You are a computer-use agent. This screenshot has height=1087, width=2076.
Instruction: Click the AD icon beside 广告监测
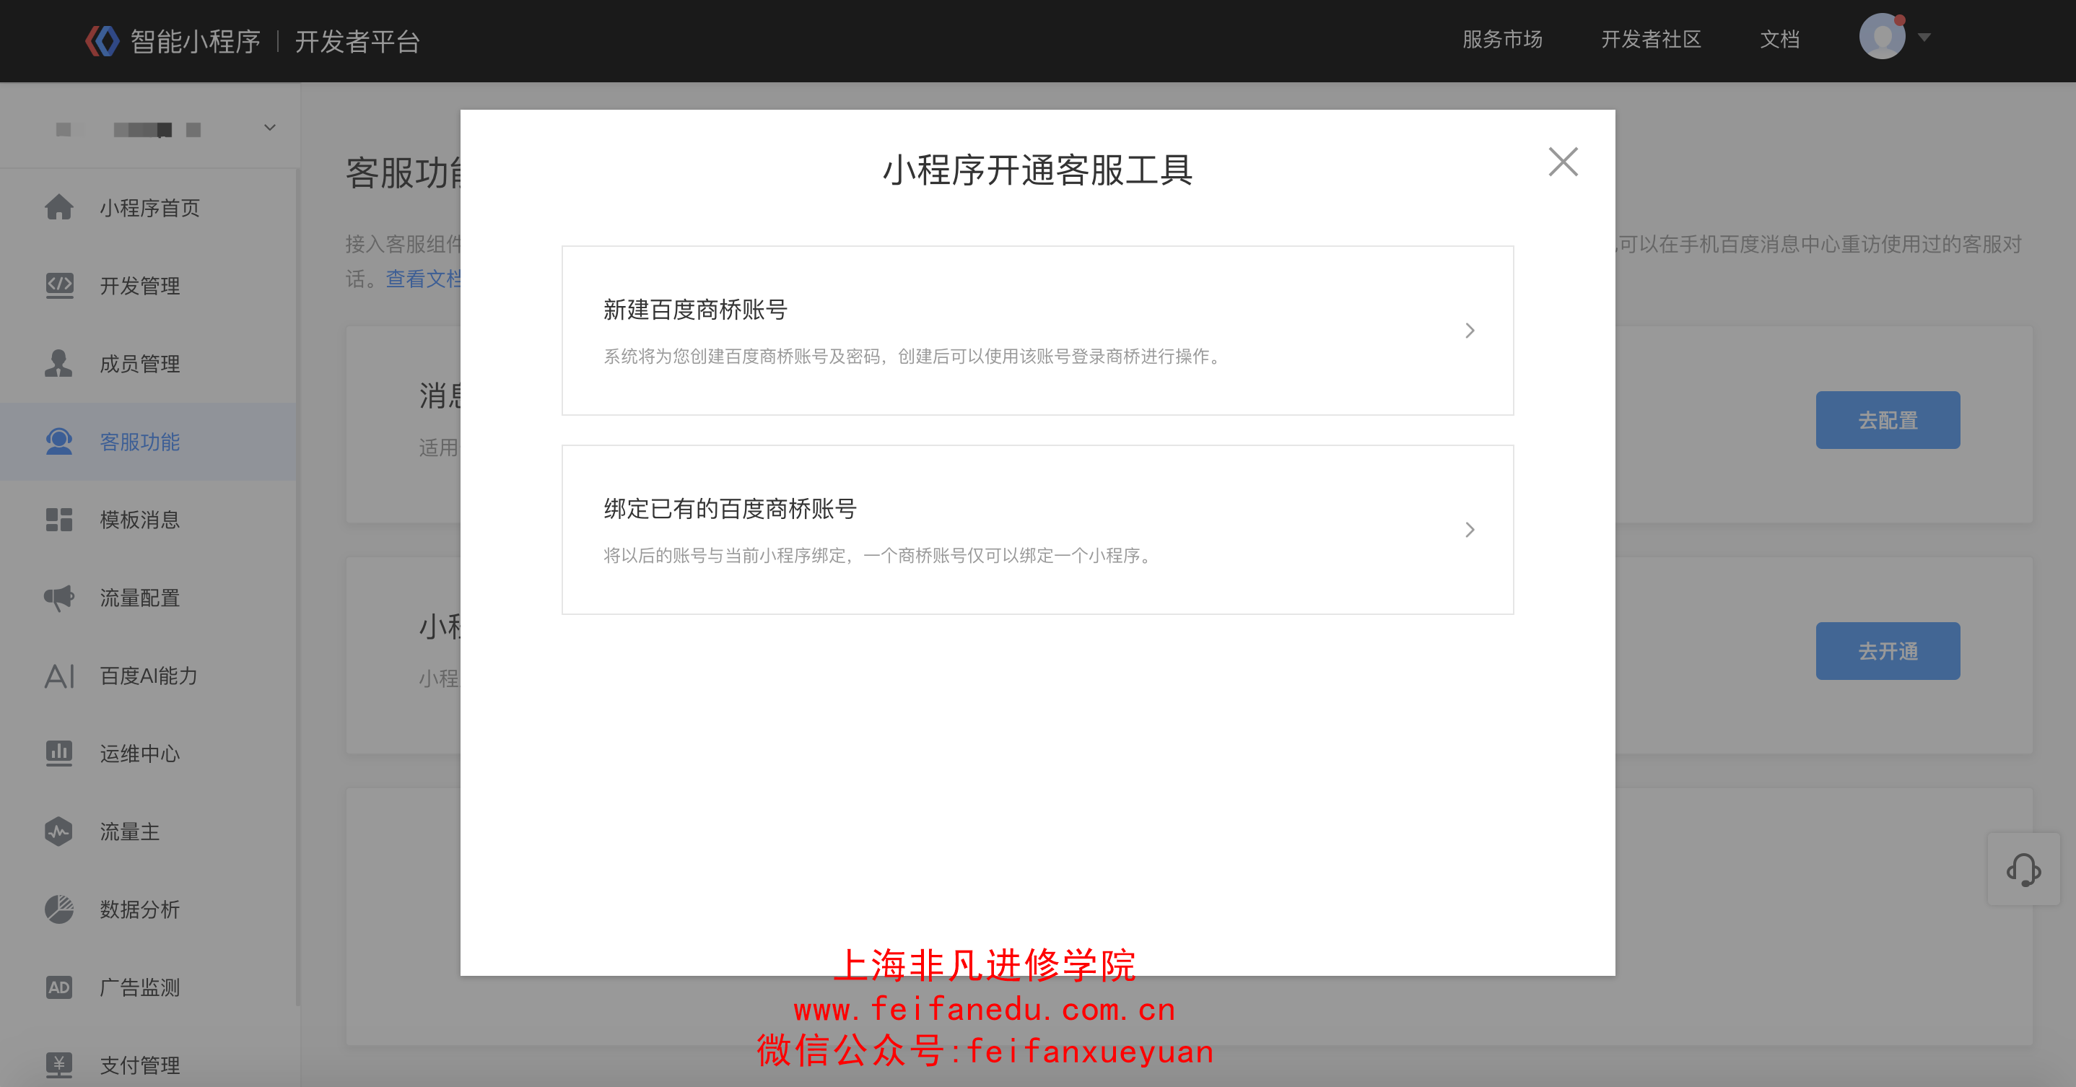point(59,987)
